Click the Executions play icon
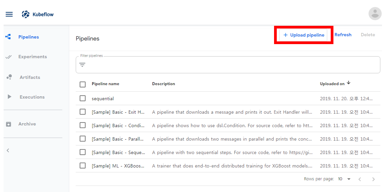The image size is (388, 192). pyautogui.click(x=9, y=97)
